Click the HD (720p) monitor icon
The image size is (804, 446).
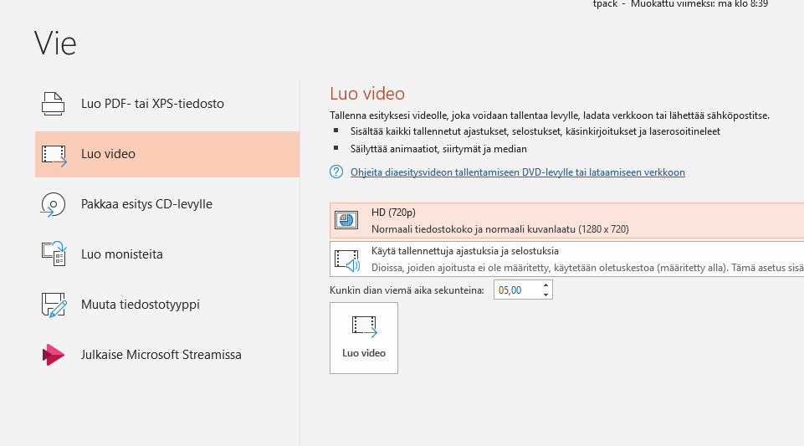346,221
